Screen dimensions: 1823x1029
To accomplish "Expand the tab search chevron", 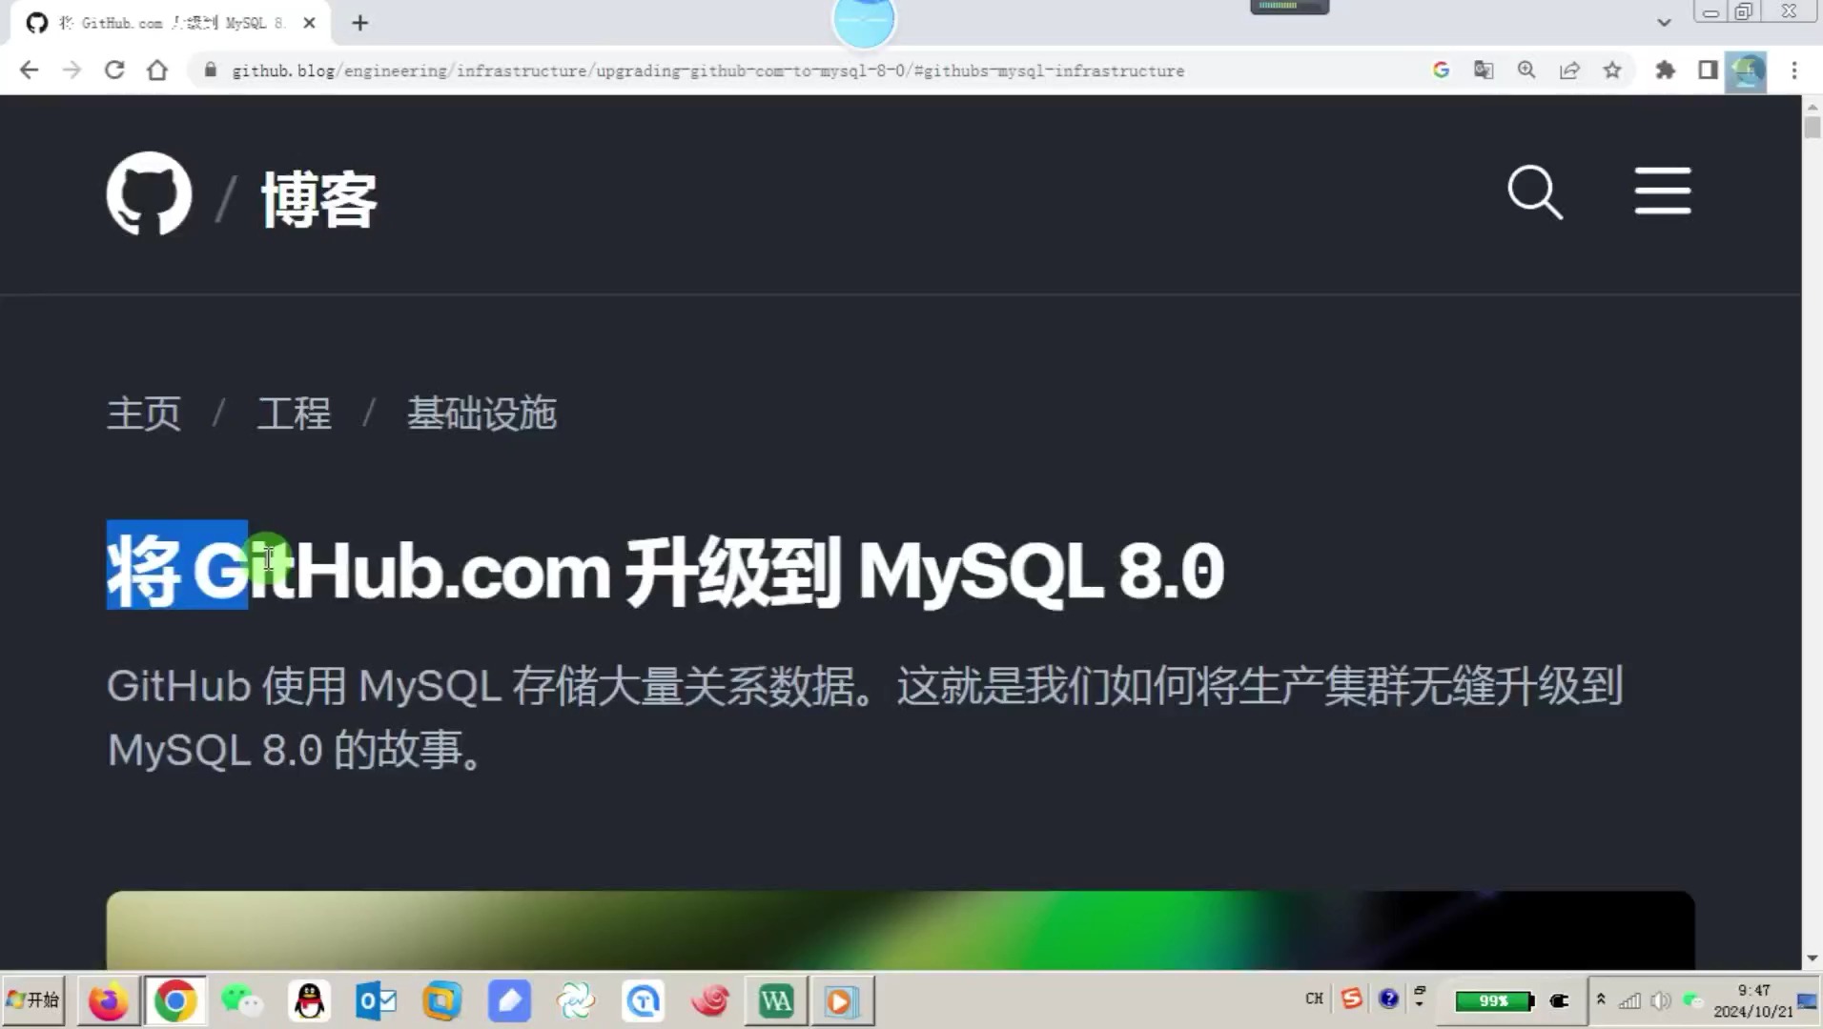I will pos(1664,22).
